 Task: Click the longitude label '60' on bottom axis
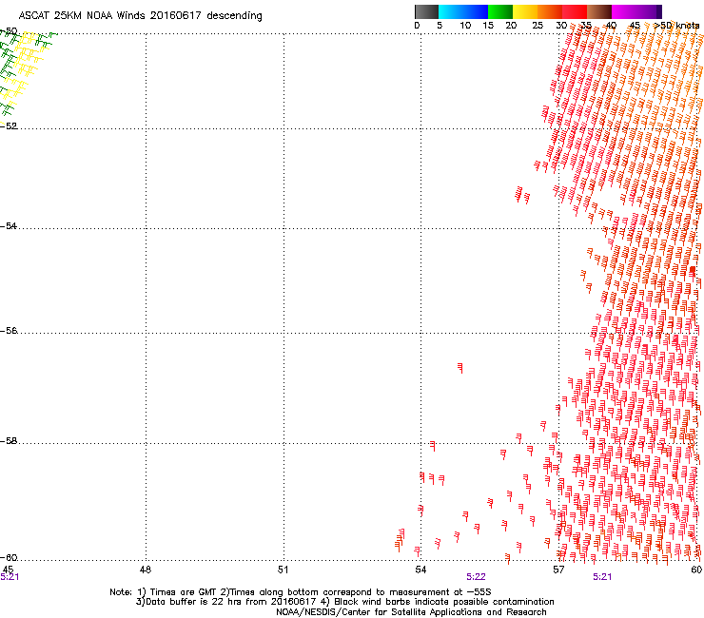[x=696, y=570]
